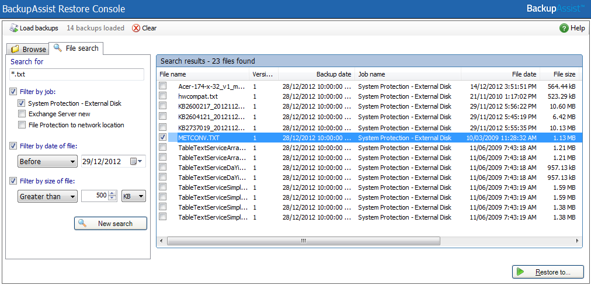Click the green arrow Restore icon
Image resolution: width=591 pixels, height=285 pixels.
(521, 272)
